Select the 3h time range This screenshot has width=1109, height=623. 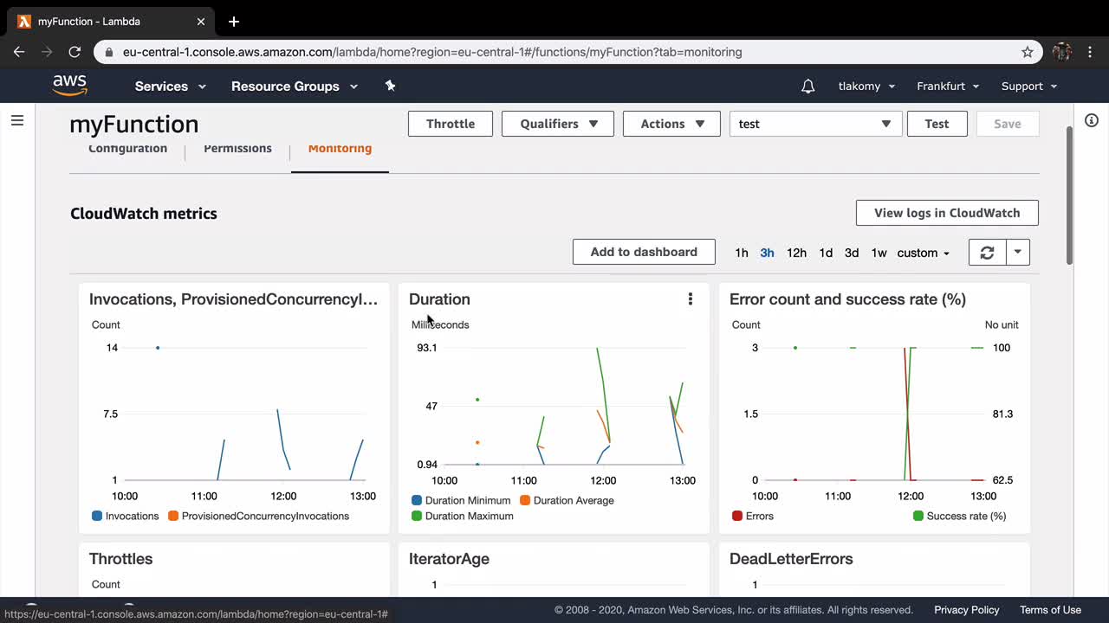tap(767, 253)
